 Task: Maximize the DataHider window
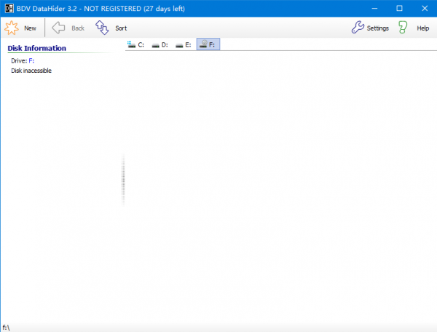(x=399, y=8)
